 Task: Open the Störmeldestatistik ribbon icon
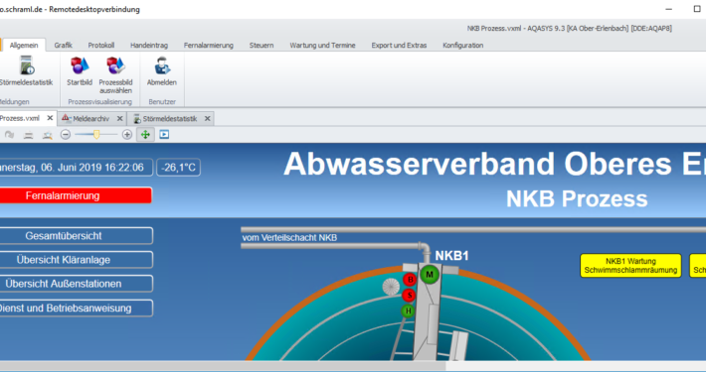[x=27, y=66]
